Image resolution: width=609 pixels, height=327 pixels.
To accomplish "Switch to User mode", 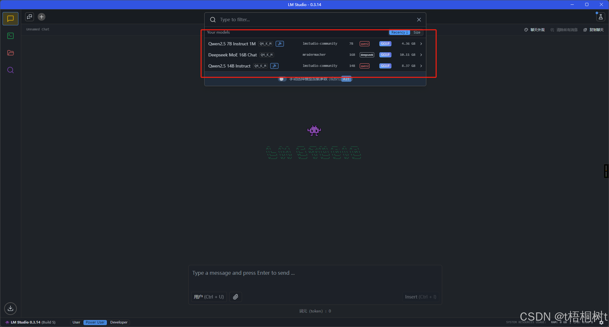I will tap(76, 322).
